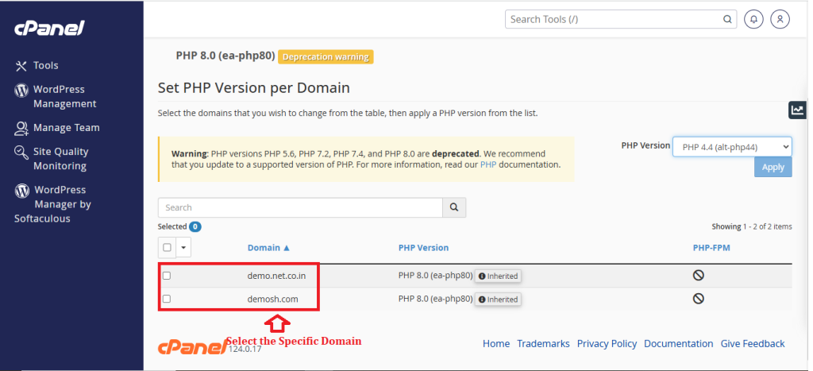This screenshot has height=371, width=813.
Task: Click the PHP 8.0 (ea-php80) heading text
Action: (225, 56)
